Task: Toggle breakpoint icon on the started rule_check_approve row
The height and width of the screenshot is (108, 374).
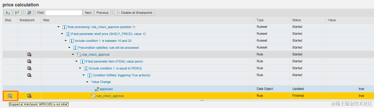Action: point(29,54)
